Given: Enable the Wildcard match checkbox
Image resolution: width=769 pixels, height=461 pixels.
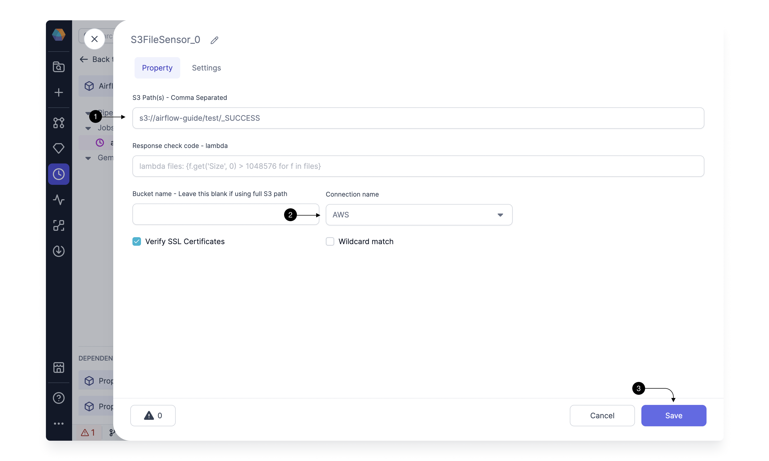Looking at the screenshot, I should pyautogui.click(x=330, y=241).
